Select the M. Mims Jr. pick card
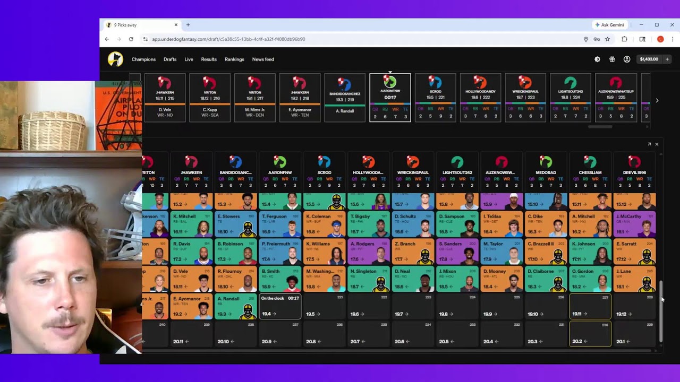Viewport: 680px width, 382px height. 255,98
